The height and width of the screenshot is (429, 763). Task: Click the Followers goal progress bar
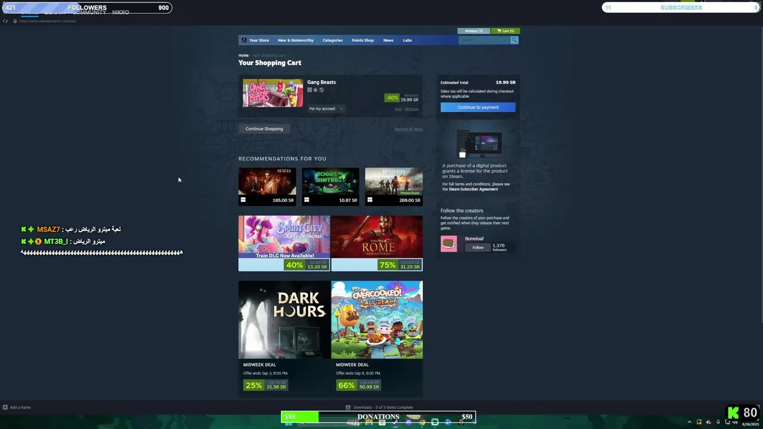pyautogui.click(x=86, y=8)
